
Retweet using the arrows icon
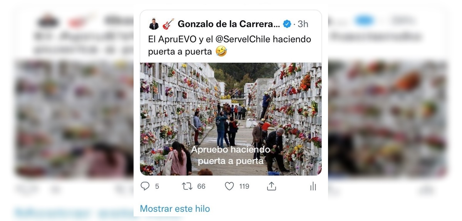[187, 186]
